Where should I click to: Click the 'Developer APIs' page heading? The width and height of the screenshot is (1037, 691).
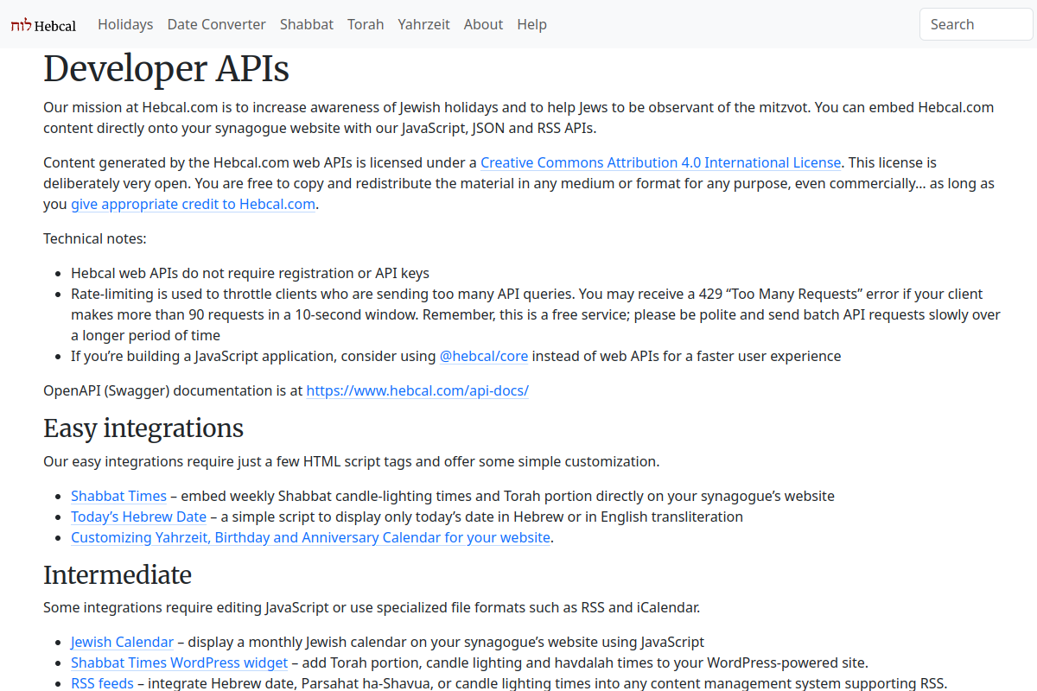coord(166,69)
